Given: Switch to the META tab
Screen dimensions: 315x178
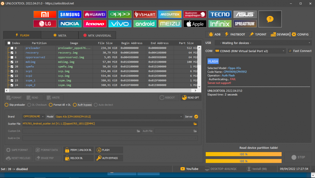Looking at the screenshot, I should (60, 35).
